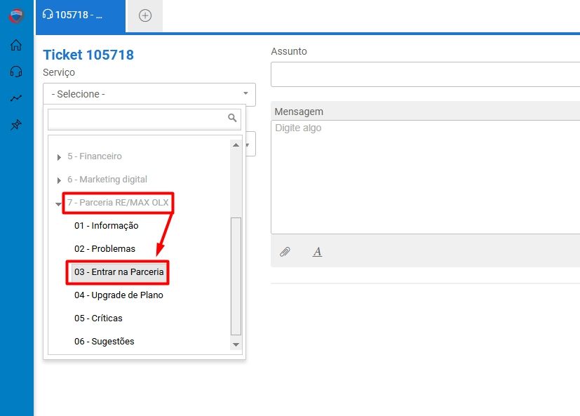The width and height of the screenshot is (580, 416).
Task: Click 5 - Financeiro label
Action: 94,156
